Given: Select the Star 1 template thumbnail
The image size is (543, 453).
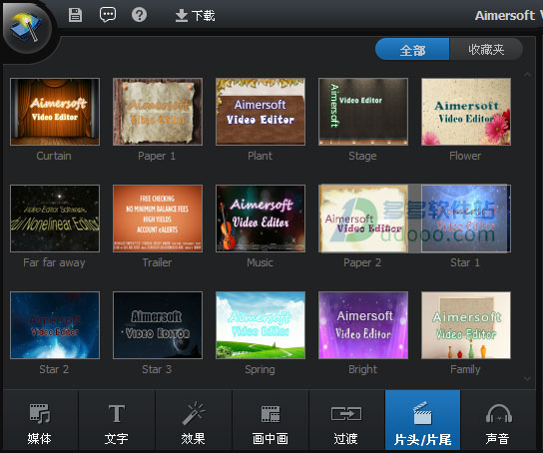Looking at the screenshot, I should tap(466, 219).
